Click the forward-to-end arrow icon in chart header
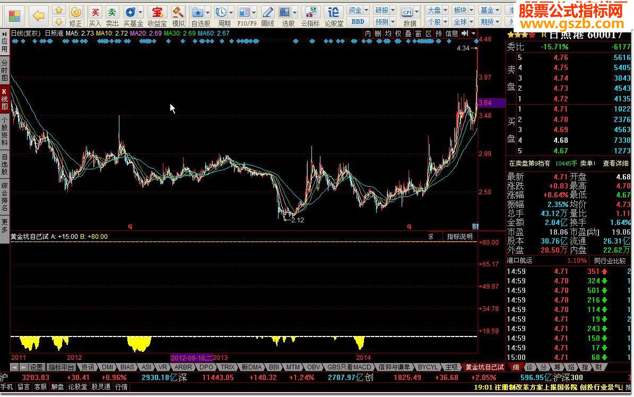634x397 pixels. coord(465,33)
